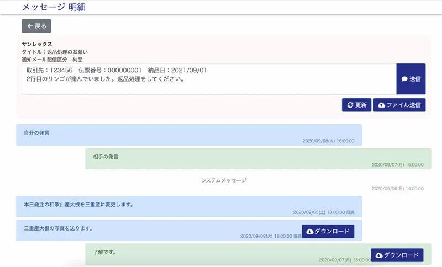Screen dimensions: 442x267
Task: Select the 本日発注の和歌山産大根 message
Action: 189,206
